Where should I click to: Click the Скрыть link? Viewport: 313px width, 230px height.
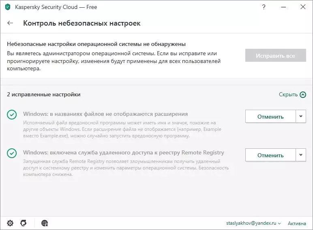tap(288, 95)
